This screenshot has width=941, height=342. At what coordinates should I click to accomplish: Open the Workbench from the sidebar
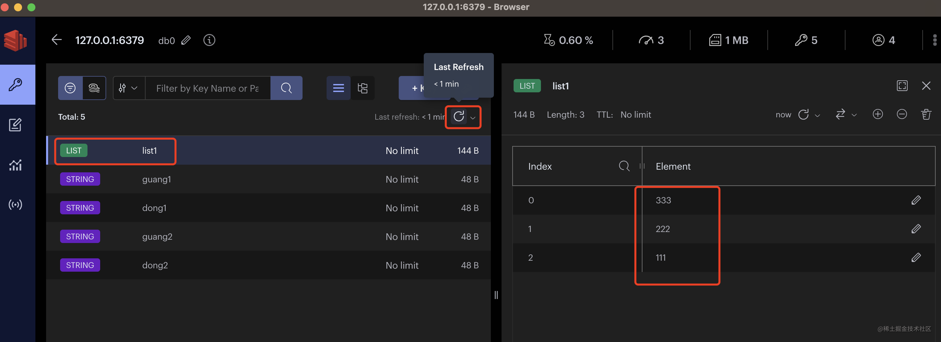click(x=15, y=125)
